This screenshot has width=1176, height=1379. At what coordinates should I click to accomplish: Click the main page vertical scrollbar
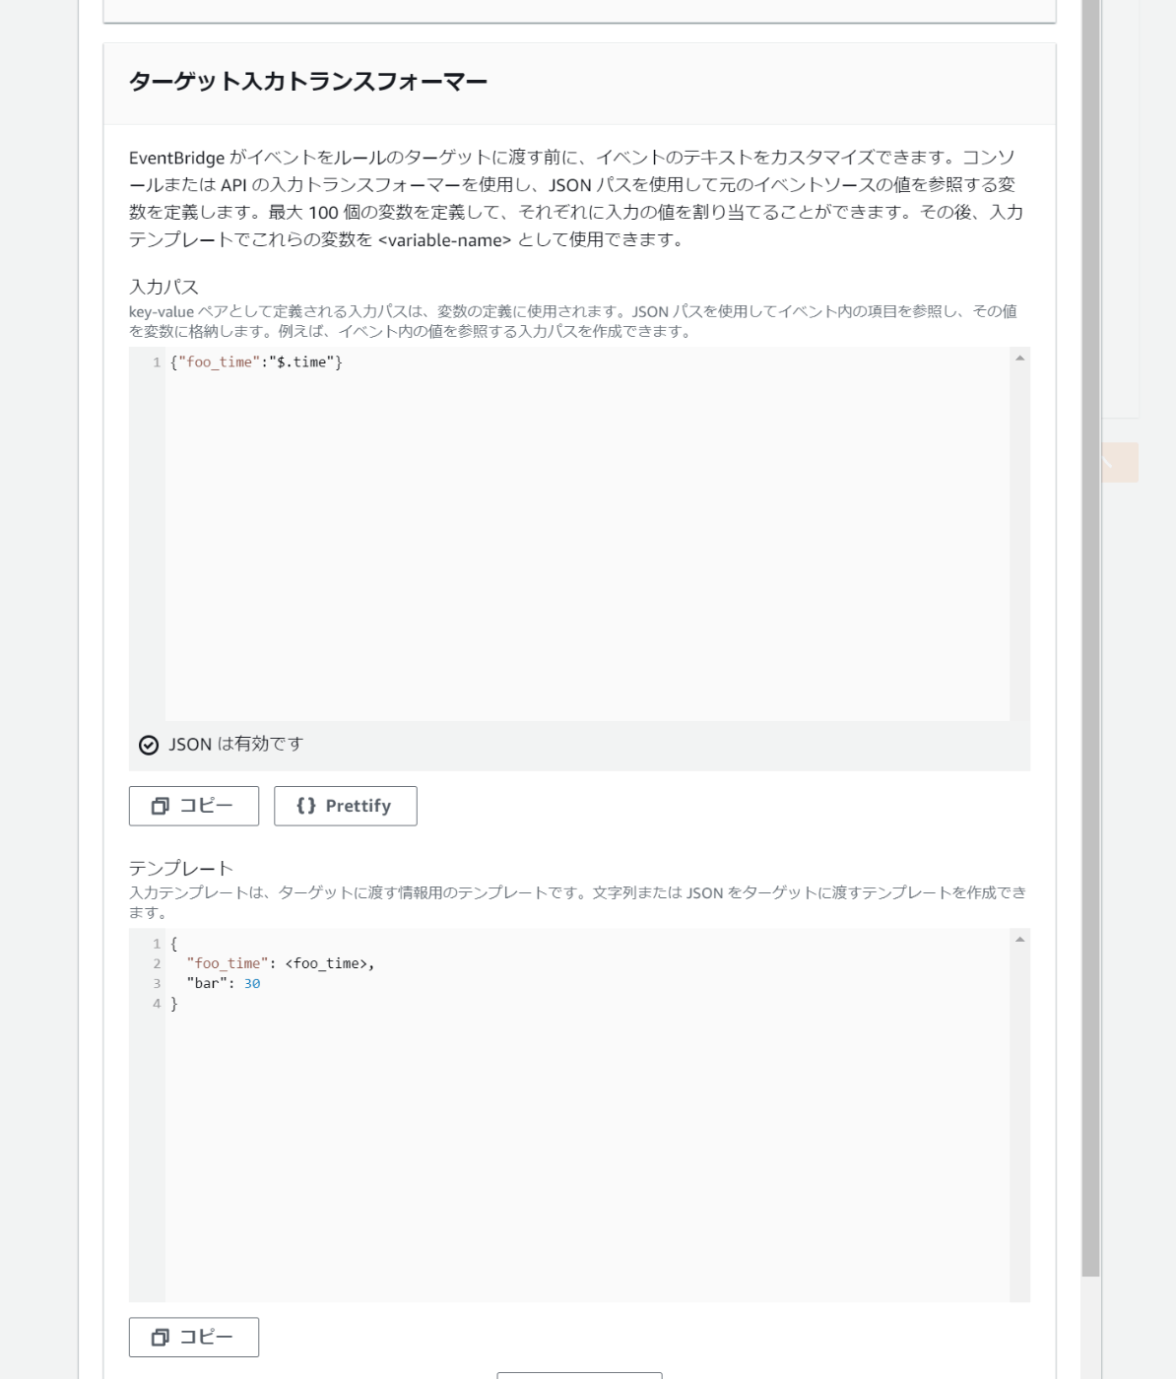pos(1090,638)
